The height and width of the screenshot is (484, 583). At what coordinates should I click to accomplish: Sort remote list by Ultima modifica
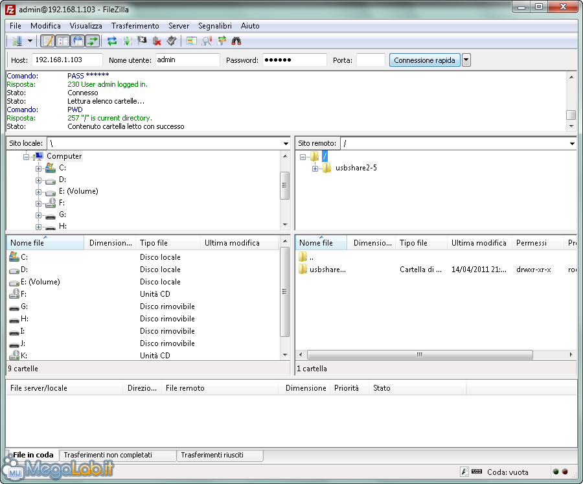[x=479, y=243]
